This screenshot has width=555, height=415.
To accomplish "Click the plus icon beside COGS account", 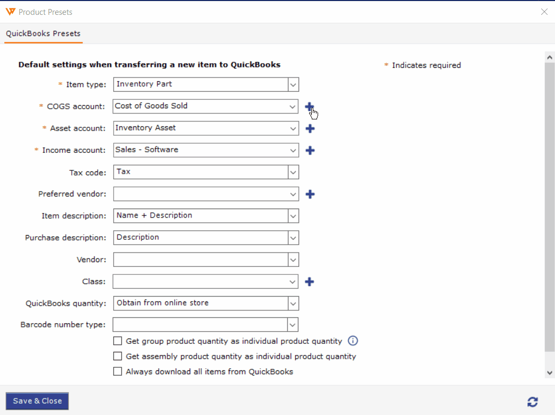I will tap(310, 107).
